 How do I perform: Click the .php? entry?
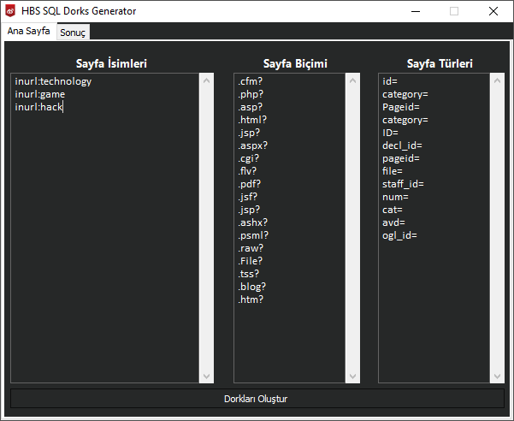(251, 94)
